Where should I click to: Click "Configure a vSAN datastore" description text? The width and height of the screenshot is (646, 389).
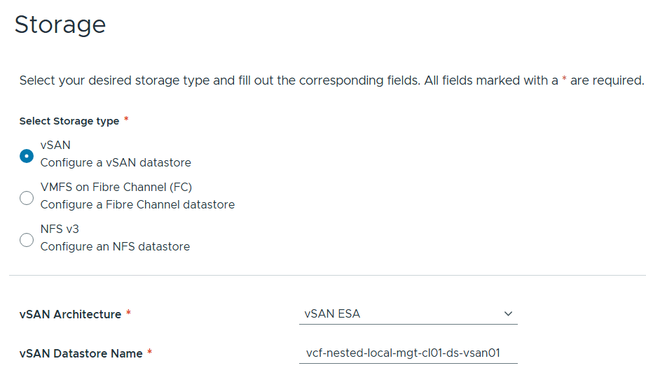click(116, 162)
